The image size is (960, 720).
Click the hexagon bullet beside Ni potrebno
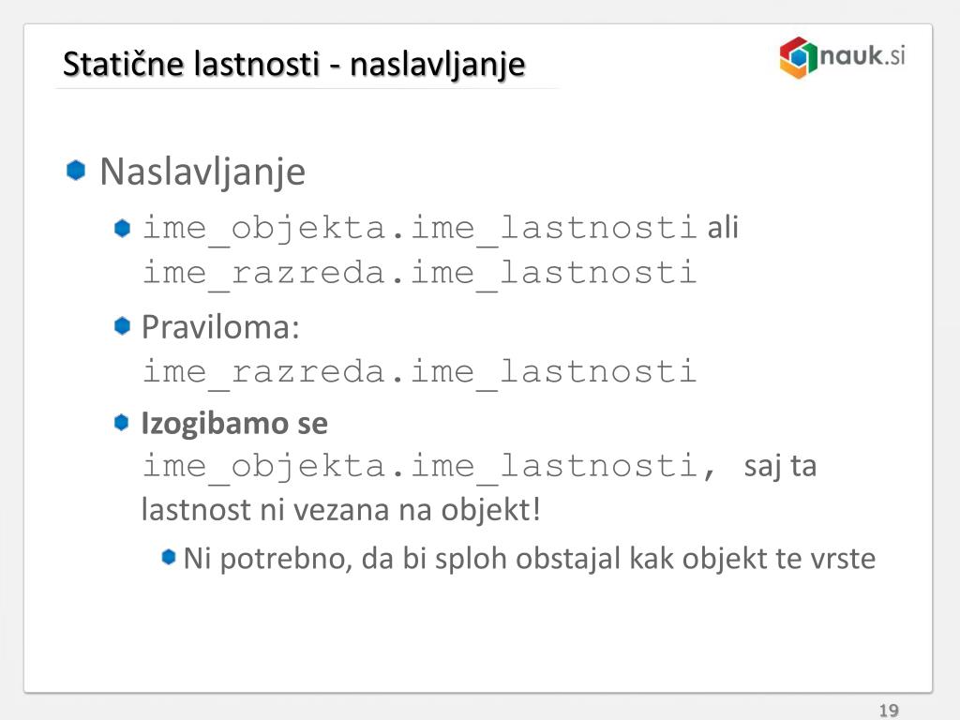(x=169, y=557)
